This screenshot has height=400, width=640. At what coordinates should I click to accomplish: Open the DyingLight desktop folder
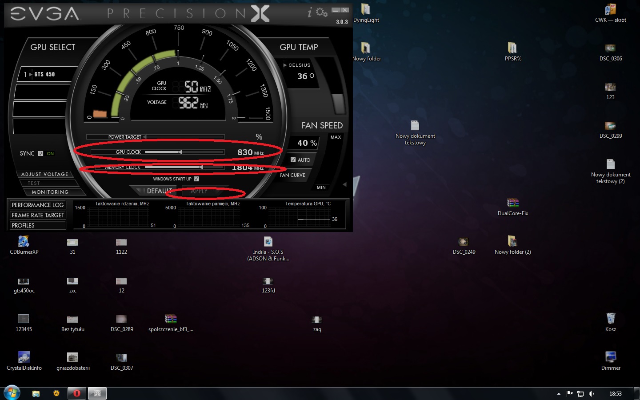pos(366,13)
